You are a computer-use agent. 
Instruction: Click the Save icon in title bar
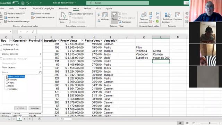[x=23, y=3]
